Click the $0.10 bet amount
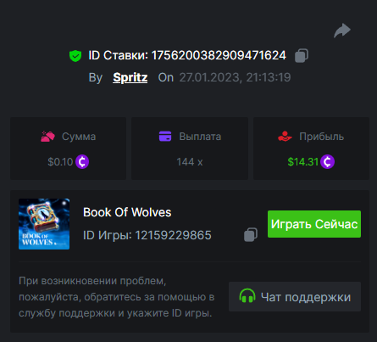The image size is (377, 342). tap(60, 162)
